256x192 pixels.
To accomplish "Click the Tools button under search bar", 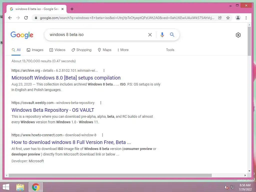I will [x=170, y=50].
